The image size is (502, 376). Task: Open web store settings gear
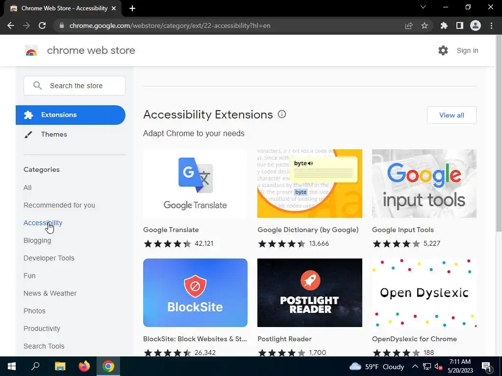(443, 50)
